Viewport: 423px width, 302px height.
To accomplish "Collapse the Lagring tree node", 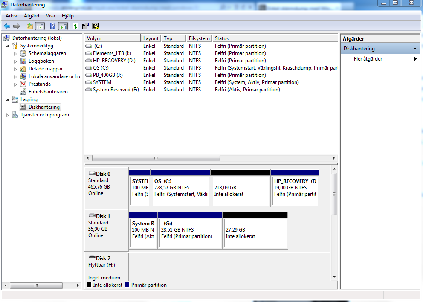I will click(x=8, y=99).
